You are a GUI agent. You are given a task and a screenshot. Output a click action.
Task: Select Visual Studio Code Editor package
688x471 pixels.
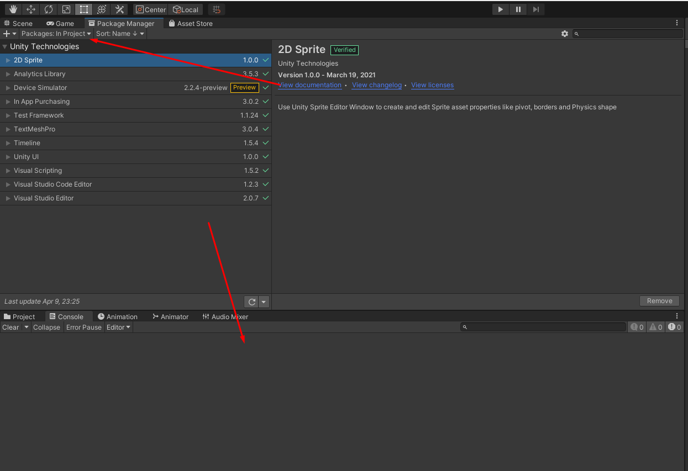135,184
